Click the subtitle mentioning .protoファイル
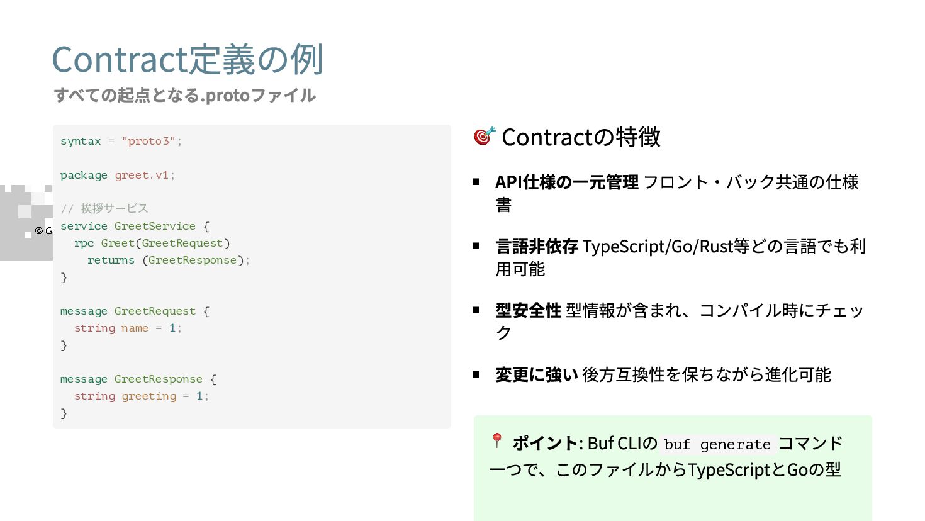 pyautogui.click(x=185, y=95)
